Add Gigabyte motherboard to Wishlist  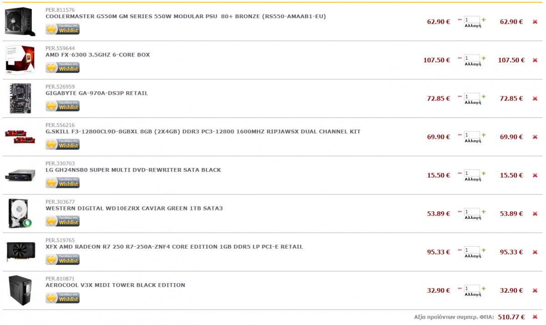click(x=63, y=106)
